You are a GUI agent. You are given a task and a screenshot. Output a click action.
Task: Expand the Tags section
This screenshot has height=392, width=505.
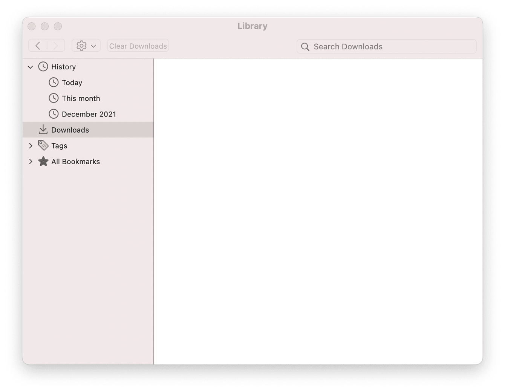[x=31, y=145]
